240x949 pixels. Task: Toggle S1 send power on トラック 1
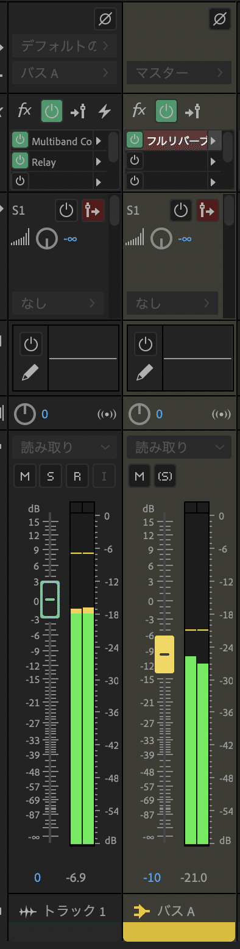tap(66, 211)
